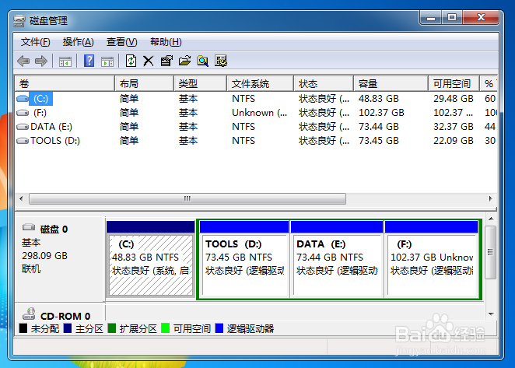Select the DATA (E:) partition block
Image resolution: width=515 pixels, height=368 pixels.
click(x=337, y=260)
